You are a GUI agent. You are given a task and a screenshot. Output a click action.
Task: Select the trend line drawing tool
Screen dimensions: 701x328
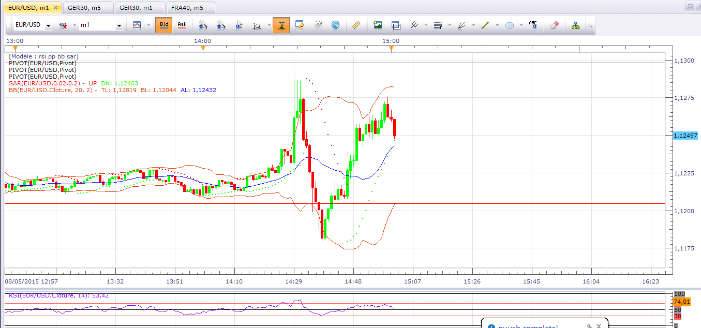click(x=485, y=25)
